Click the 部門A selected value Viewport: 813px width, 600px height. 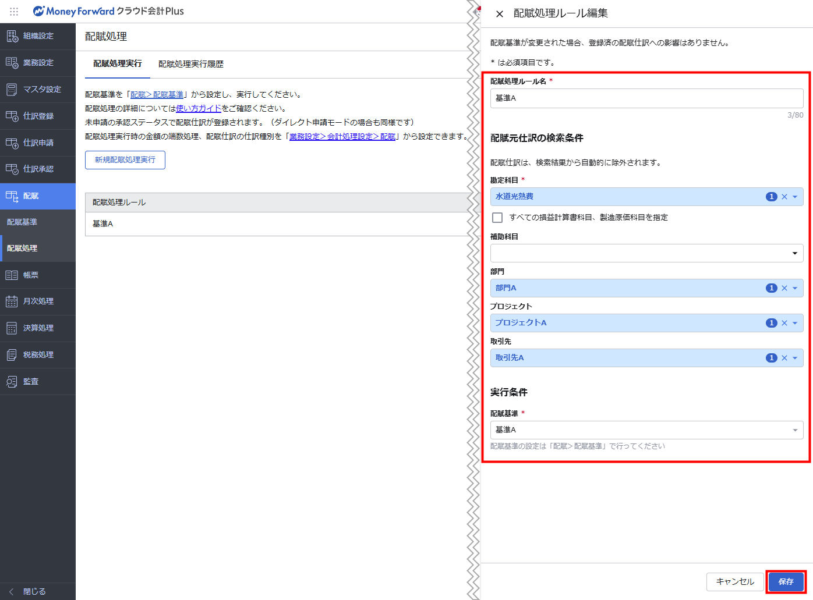506,288
